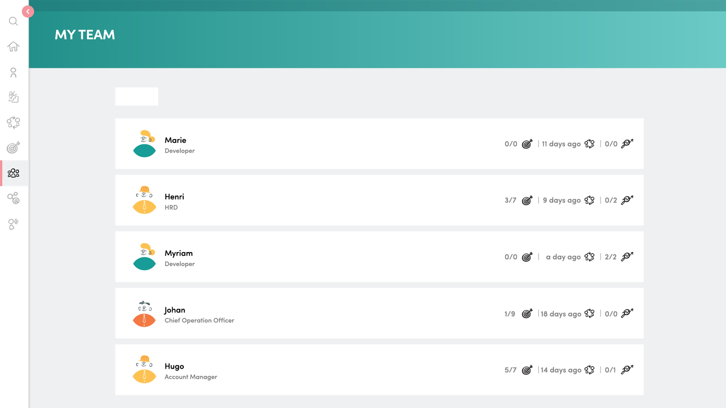Open the network connections sidebar icon

(x=13, y=198)
